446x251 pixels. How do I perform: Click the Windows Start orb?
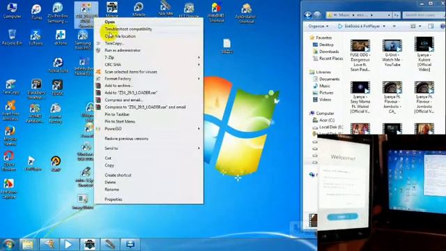(x=8, y=244)
